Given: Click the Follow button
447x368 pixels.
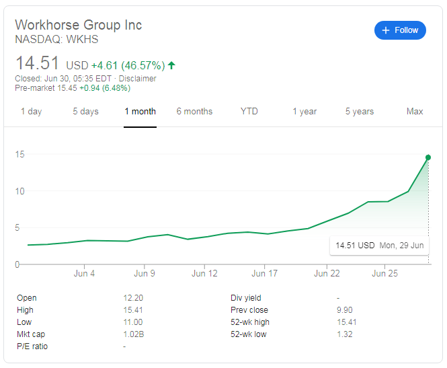Looking at the screenshot, I should [400, 30].
